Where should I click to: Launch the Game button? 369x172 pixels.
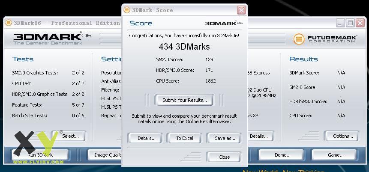point(336,155)
